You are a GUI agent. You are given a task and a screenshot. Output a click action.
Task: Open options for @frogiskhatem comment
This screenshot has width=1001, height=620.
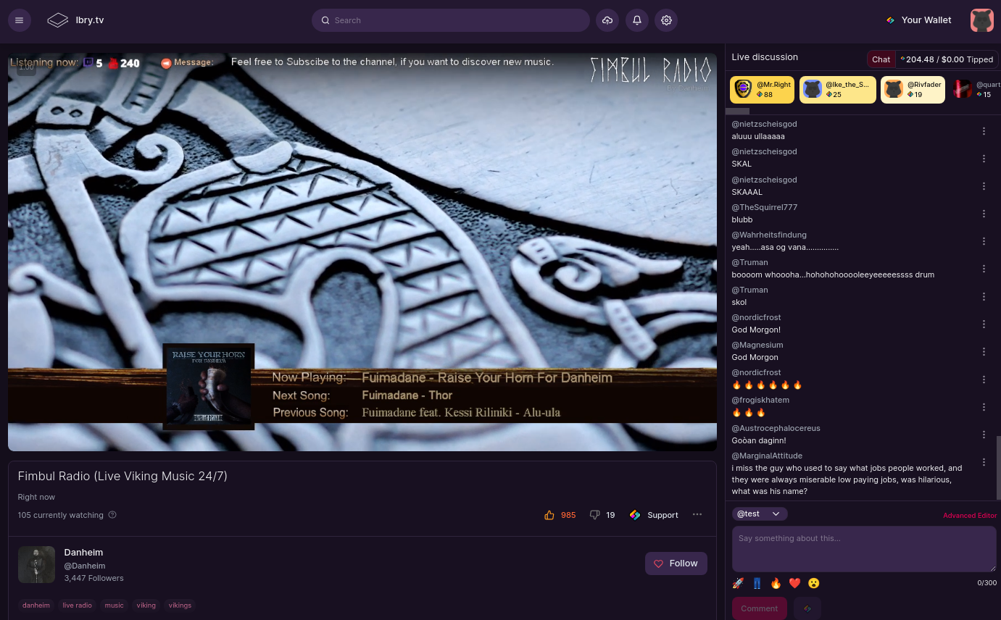(984, 407)
